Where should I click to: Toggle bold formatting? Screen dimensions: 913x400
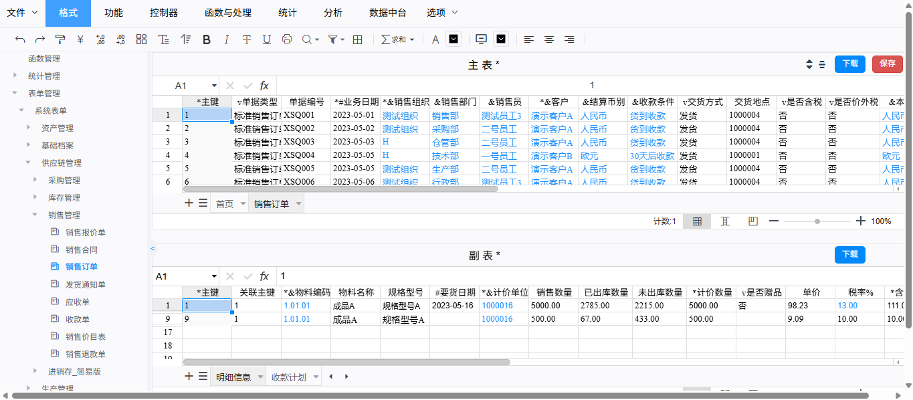tap(207, 39)
